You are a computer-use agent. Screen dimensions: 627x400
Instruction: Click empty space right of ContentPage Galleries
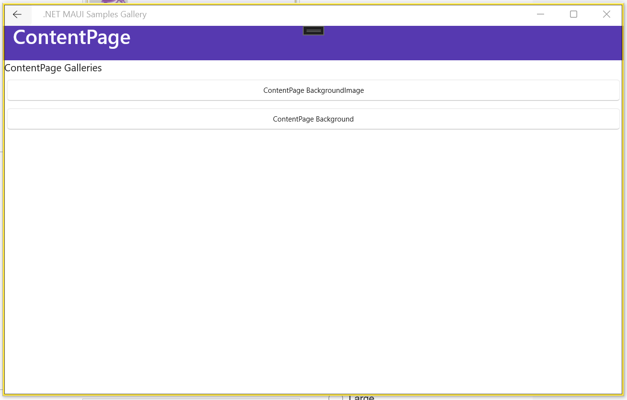(x=359, y=68)
